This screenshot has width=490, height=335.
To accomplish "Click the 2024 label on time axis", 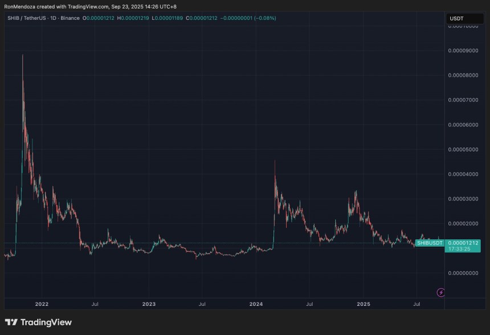I will (256, 304).
